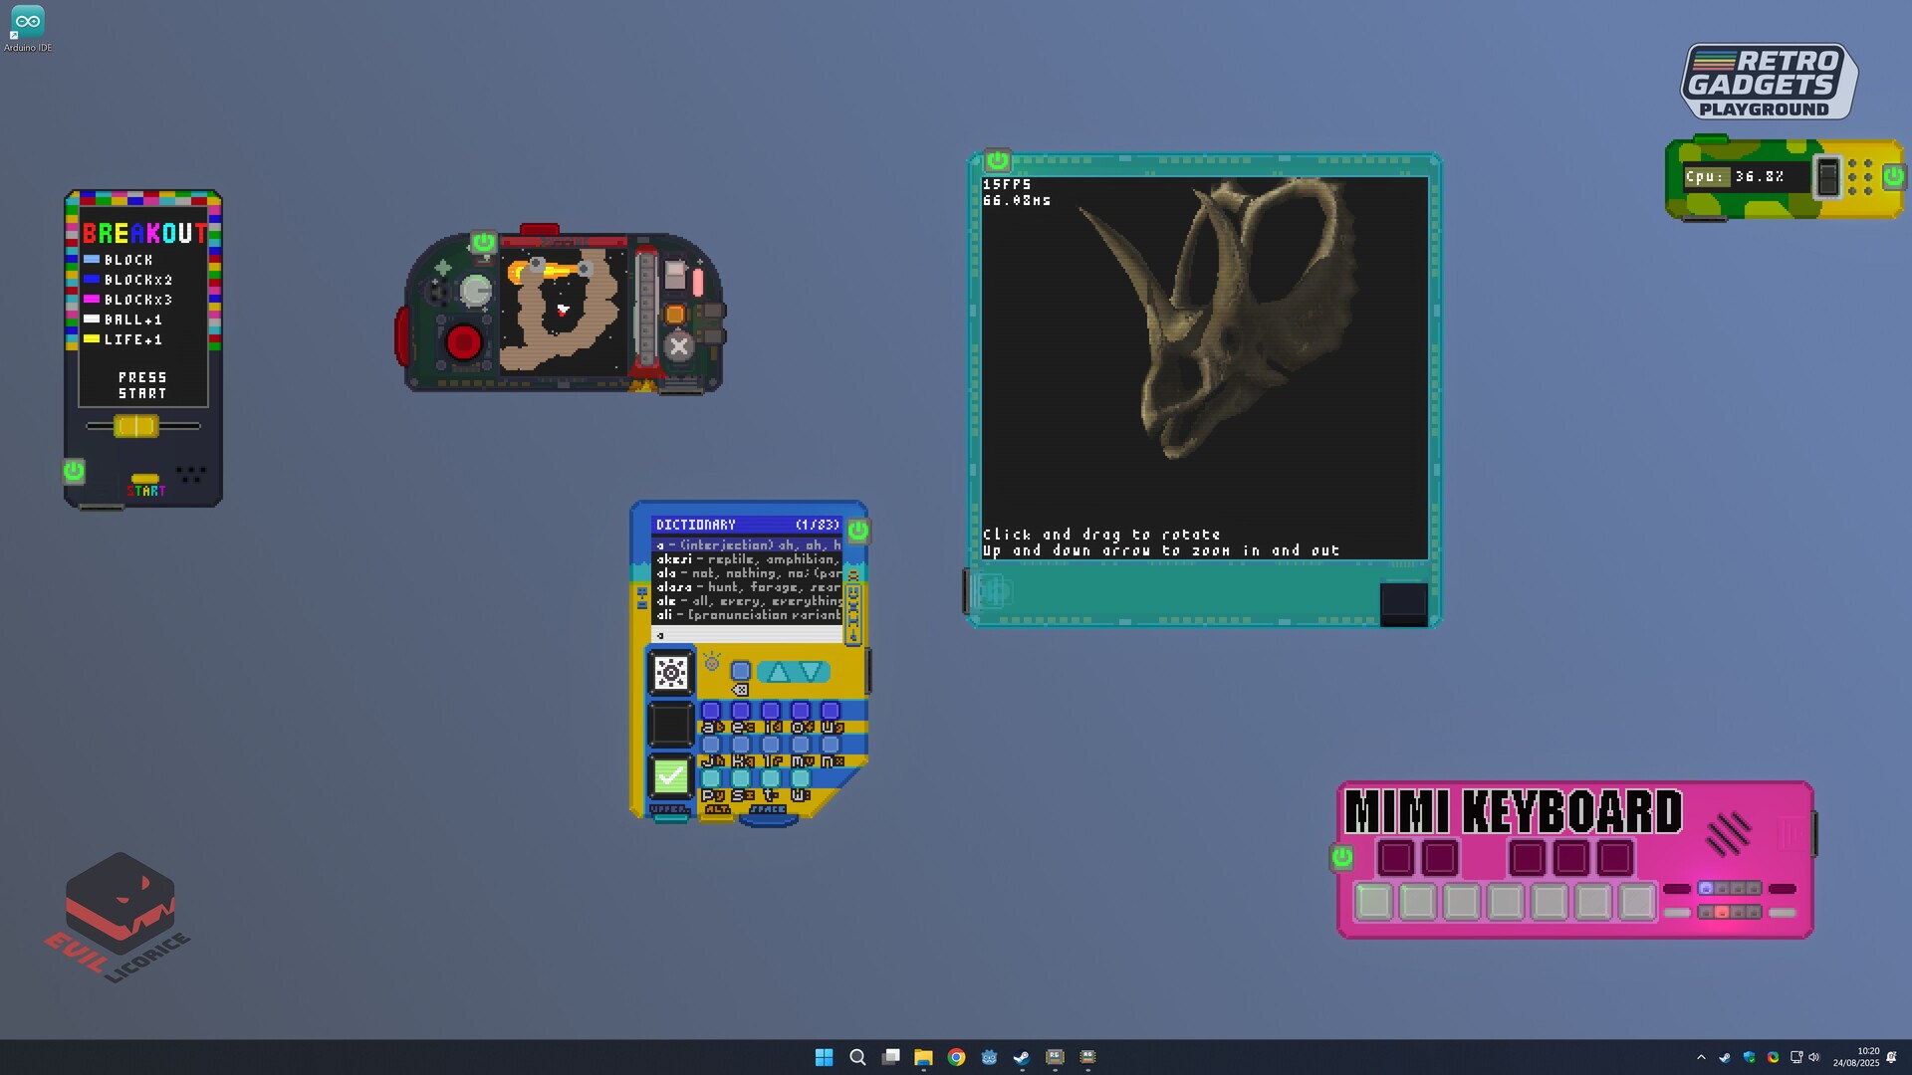Click the up triangle key on the dictionary gadget
Screen dimensions: 1912x1075
click(778, 672)
